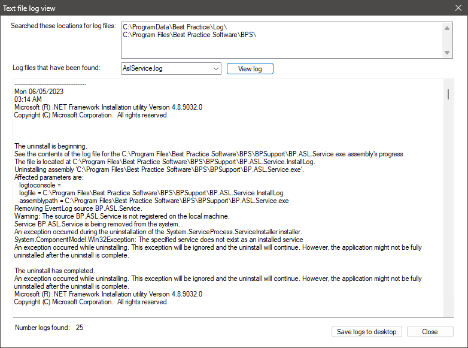
Task: Click the 'logfile =' parameter line
Action: coord(151,193)
